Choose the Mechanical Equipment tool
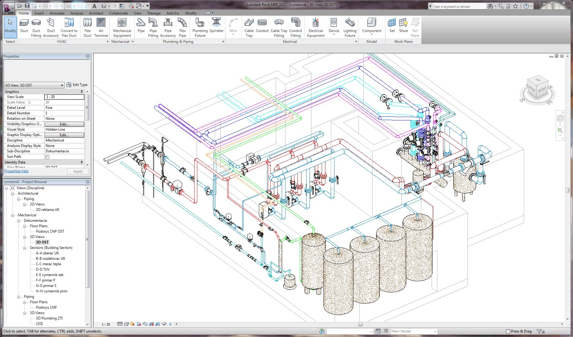Image resolution: width=573 pixels, height=337 pixels. [x=122, y=27]
